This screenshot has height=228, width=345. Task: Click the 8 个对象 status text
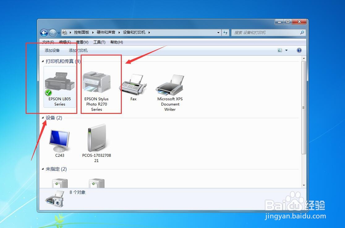77,193
